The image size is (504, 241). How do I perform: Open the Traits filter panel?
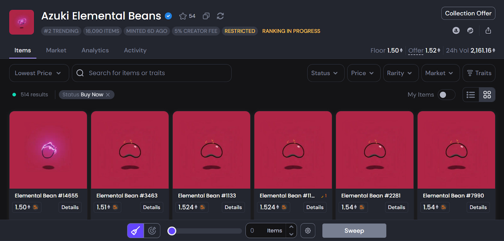479,73
